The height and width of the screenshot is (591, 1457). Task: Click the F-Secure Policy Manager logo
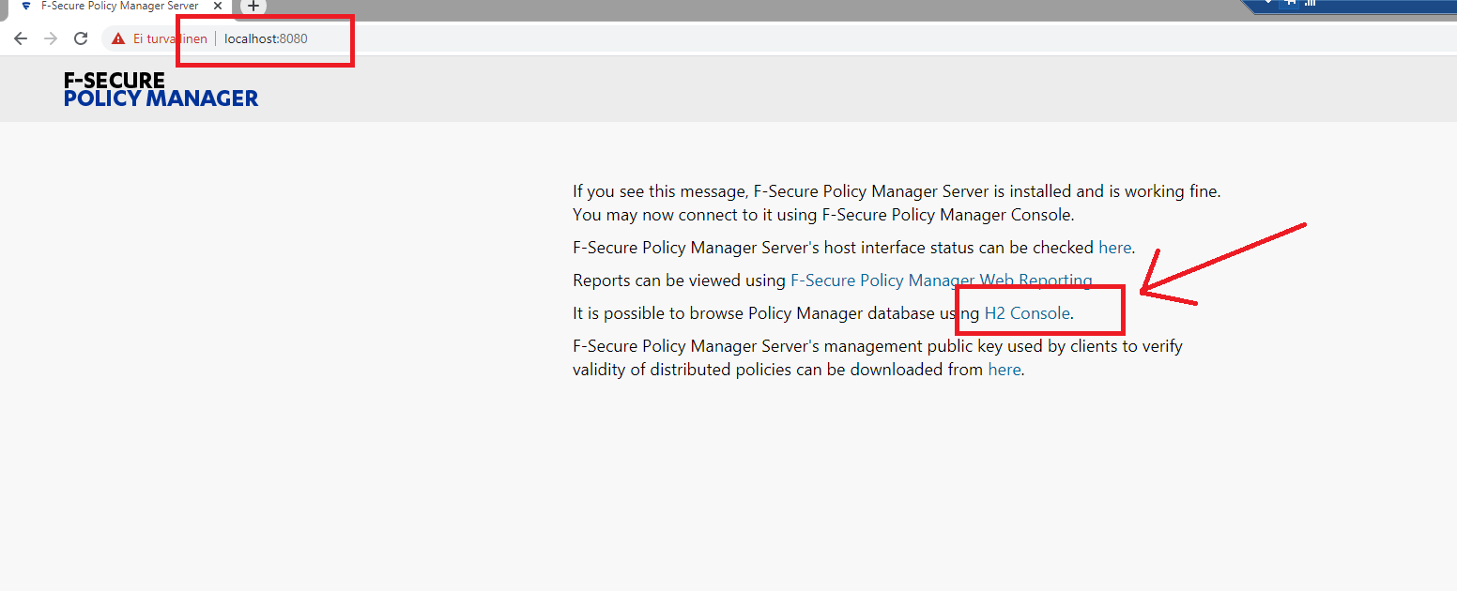point(161,89)
